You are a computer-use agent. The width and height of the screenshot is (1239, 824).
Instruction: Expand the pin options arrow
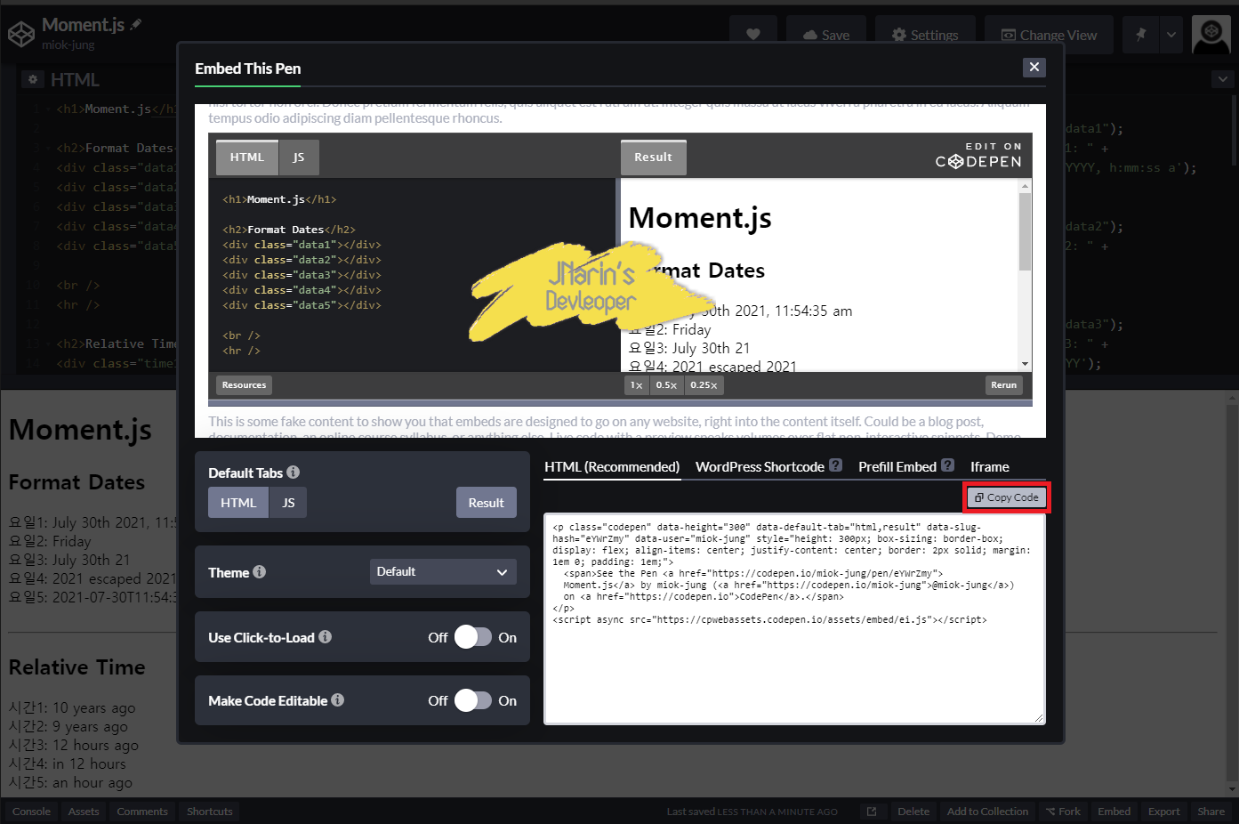1171,35
